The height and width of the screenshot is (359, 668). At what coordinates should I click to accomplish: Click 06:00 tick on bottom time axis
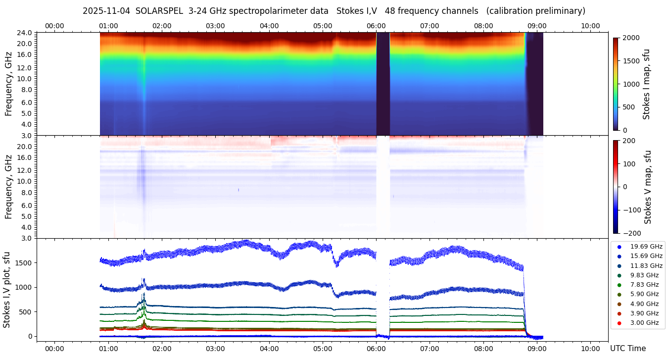376,349
